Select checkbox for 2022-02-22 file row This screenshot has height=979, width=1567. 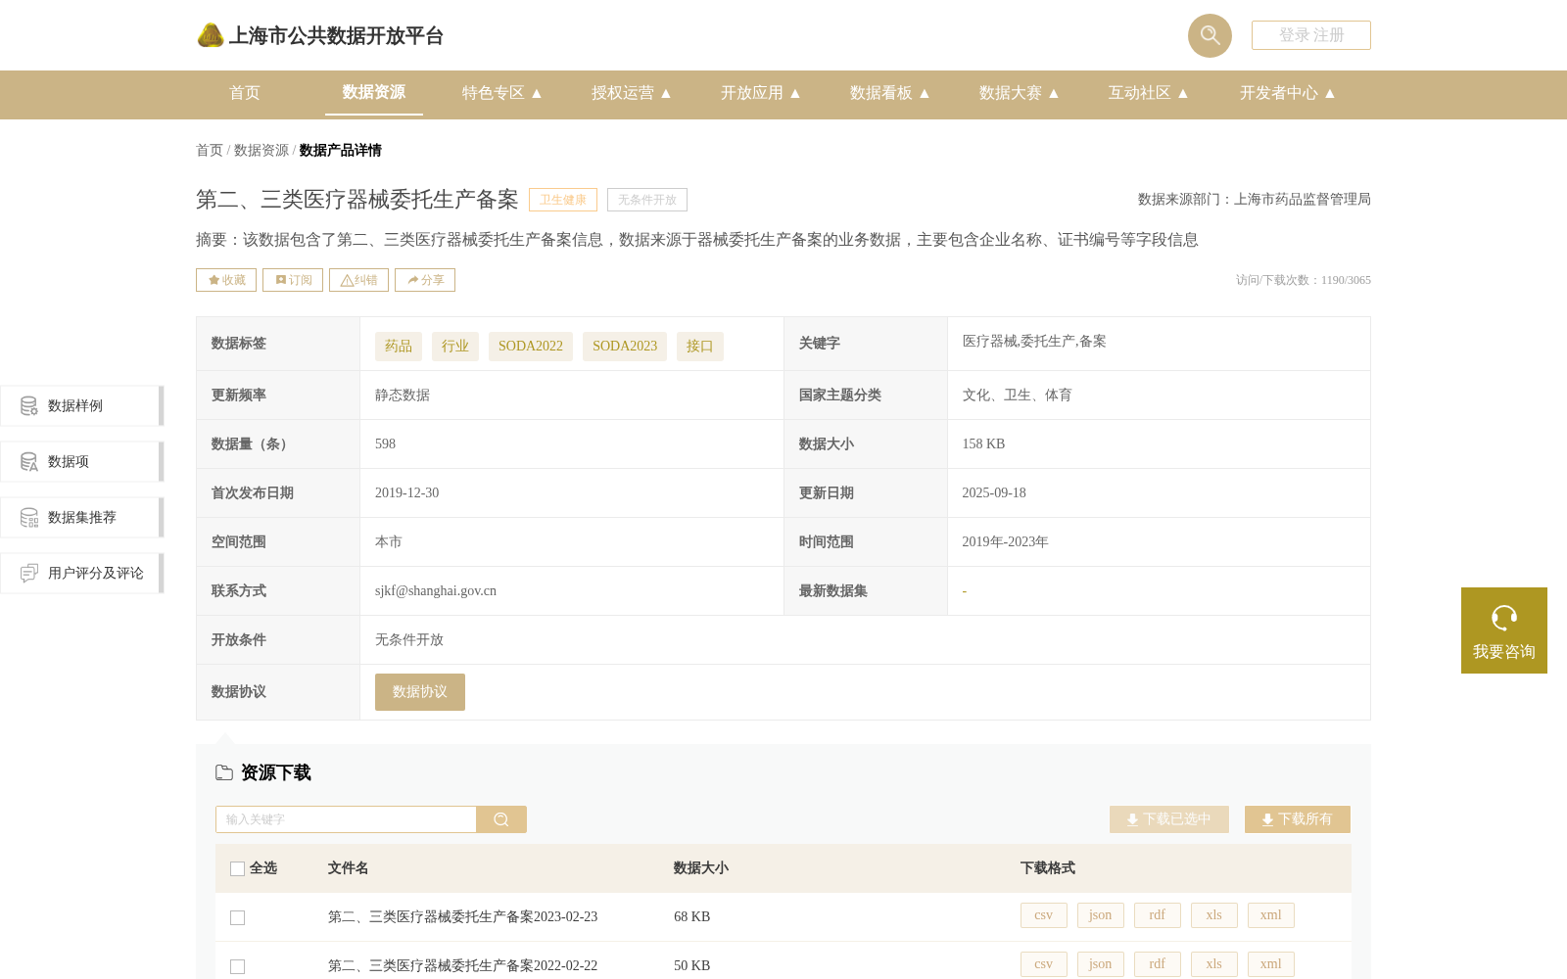(x=237, y=966)
